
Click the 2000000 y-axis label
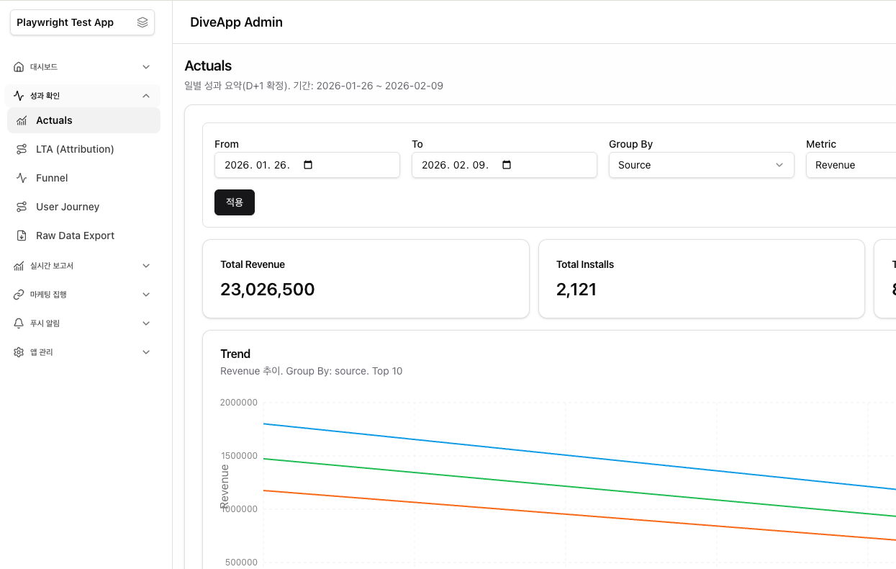click(x=239, y=403)
